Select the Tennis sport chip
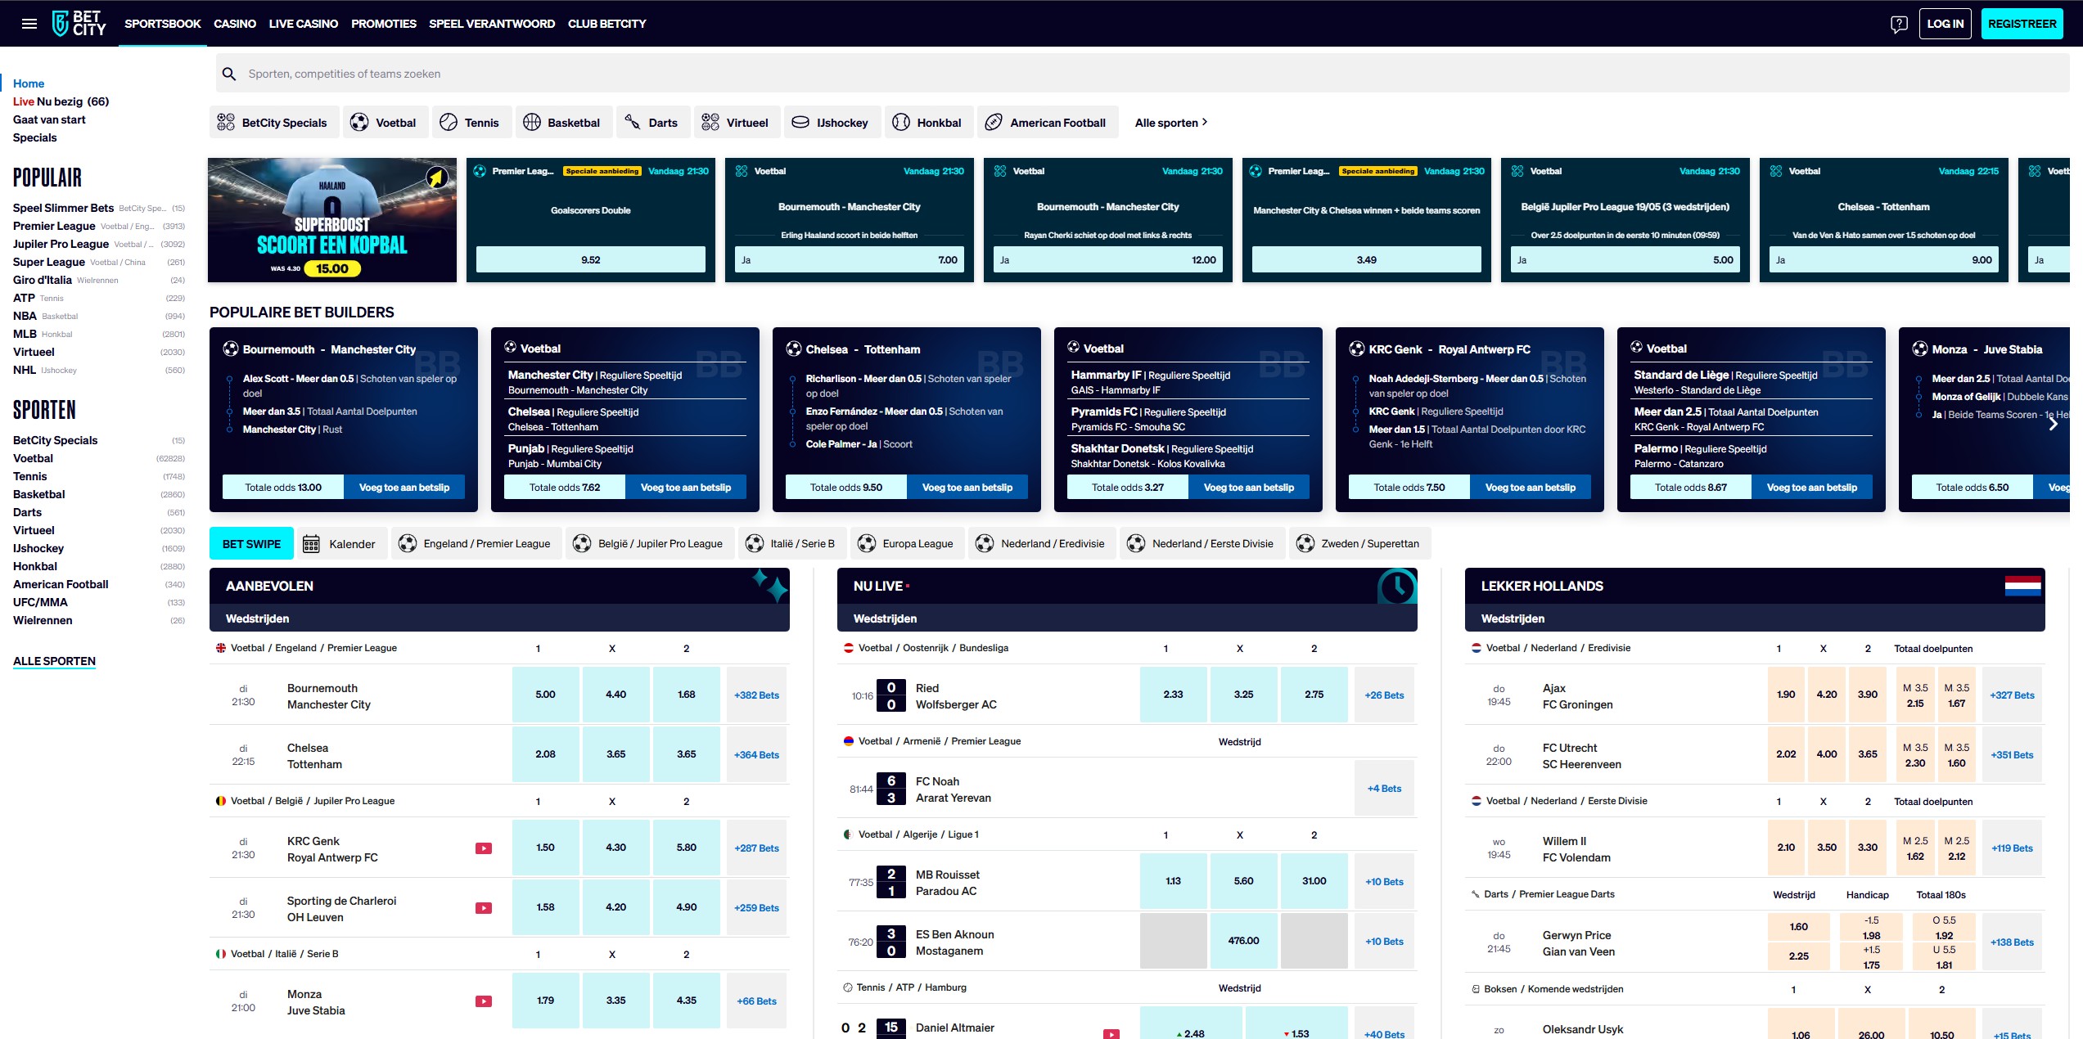The height and width of the screenshot is (1039, 2083). [471, 123]
